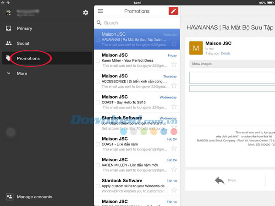Click 'unsubscribe from this list' link
Screen dimensions: 275x206
tap(257, 136)
